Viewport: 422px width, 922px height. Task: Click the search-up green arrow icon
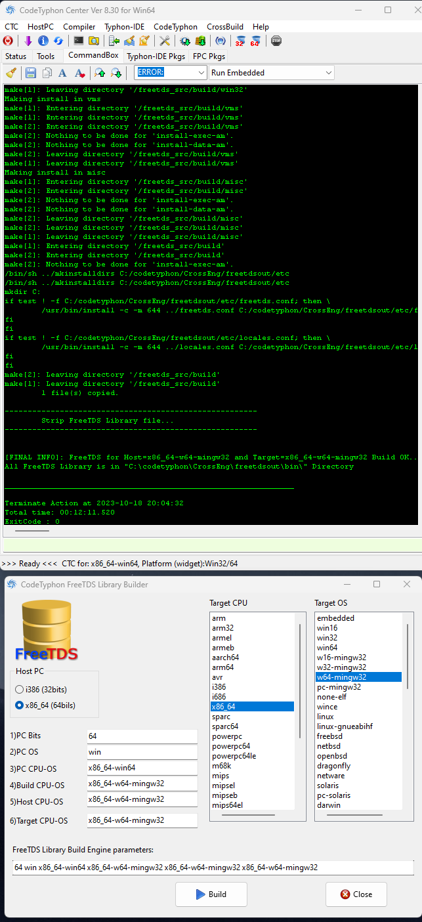[x=100, y=73]
